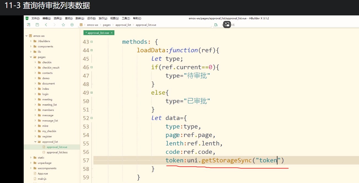Click the breadcrumb project icon

(x=81, y=25)
